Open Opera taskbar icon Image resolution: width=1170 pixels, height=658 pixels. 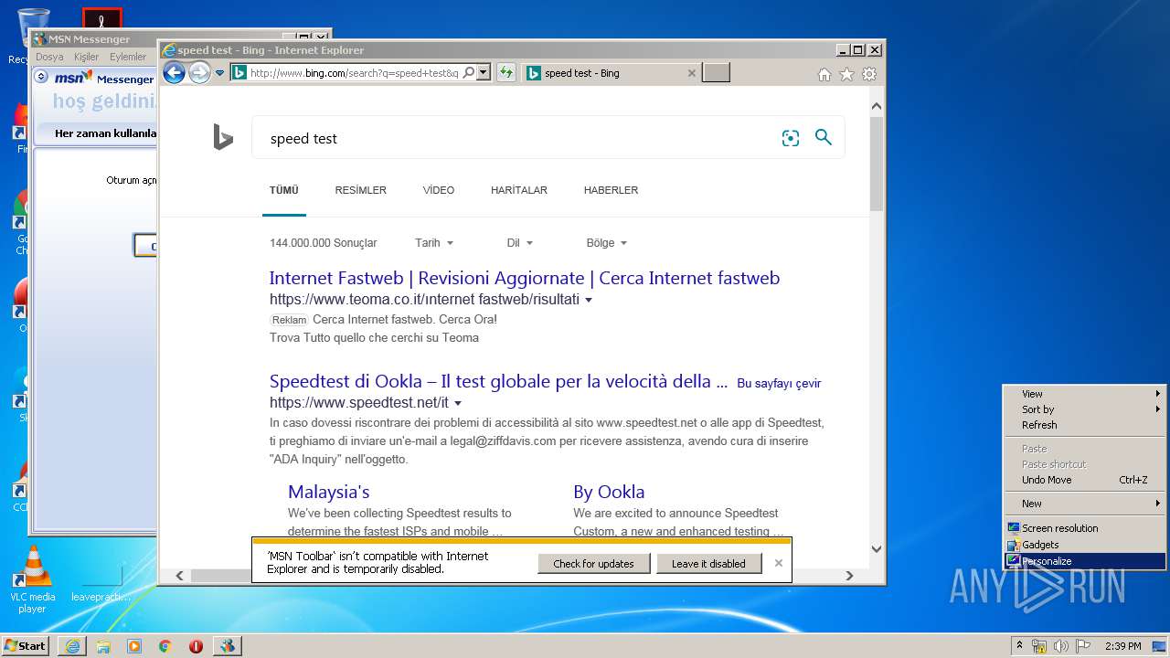pyautogui.click(x=196, y=646)
